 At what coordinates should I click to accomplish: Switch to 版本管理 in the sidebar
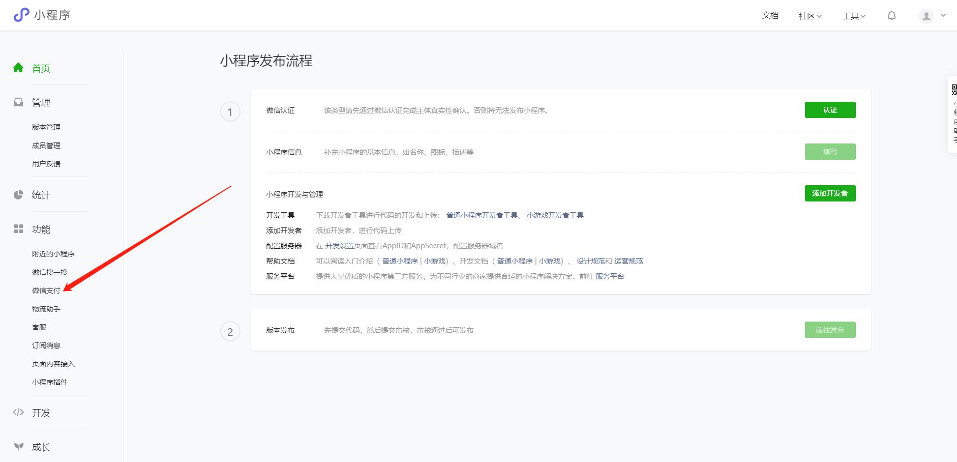click(x=46, y=127)
